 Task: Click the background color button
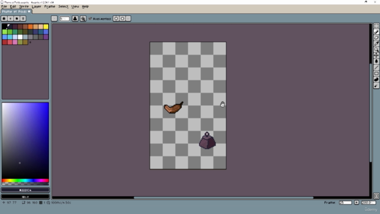pyautogui.click(x=26, y=197)
